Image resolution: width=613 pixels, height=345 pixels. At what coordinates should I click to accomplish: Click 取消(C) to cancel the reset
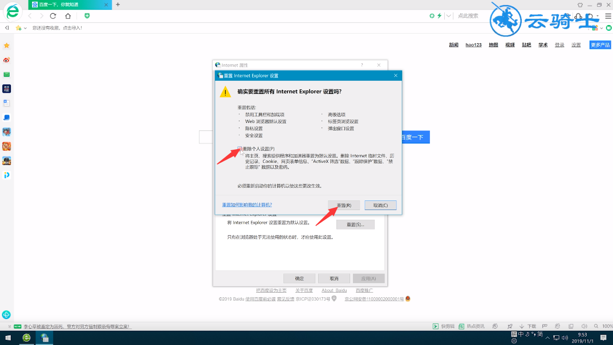coord(380,206)
